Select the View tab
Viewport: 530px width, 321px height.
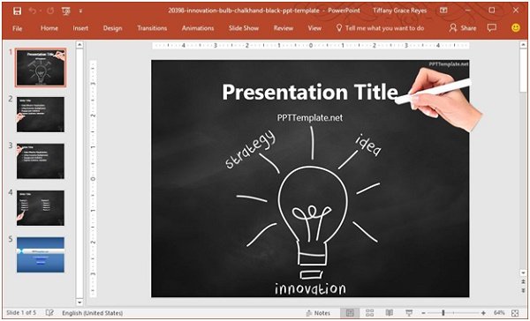point(314,28)
